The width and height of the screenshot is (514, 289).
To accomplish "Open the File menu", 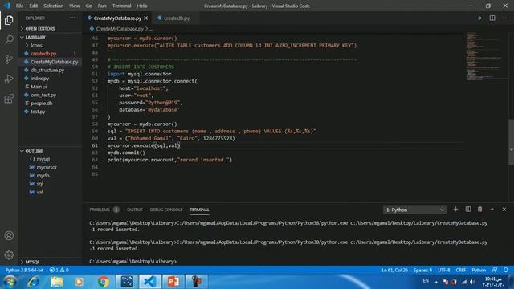I will point(19,6).
